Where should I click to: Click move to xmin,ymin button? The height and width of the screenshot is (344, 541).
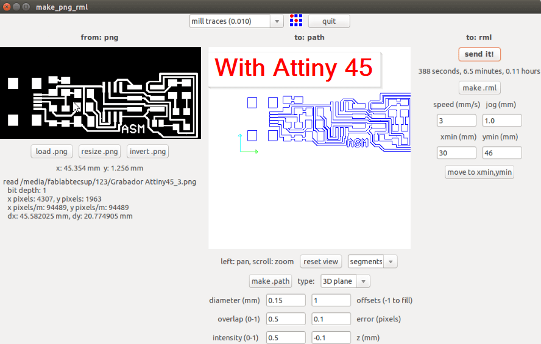tap(479, 172)
